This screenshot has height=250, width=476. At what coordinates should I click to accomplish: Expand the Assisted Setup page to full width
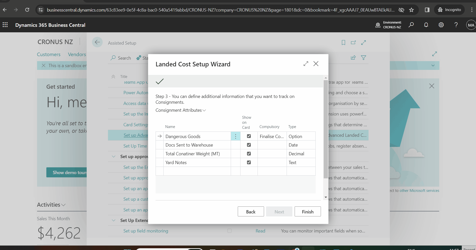tap(364, 43)
